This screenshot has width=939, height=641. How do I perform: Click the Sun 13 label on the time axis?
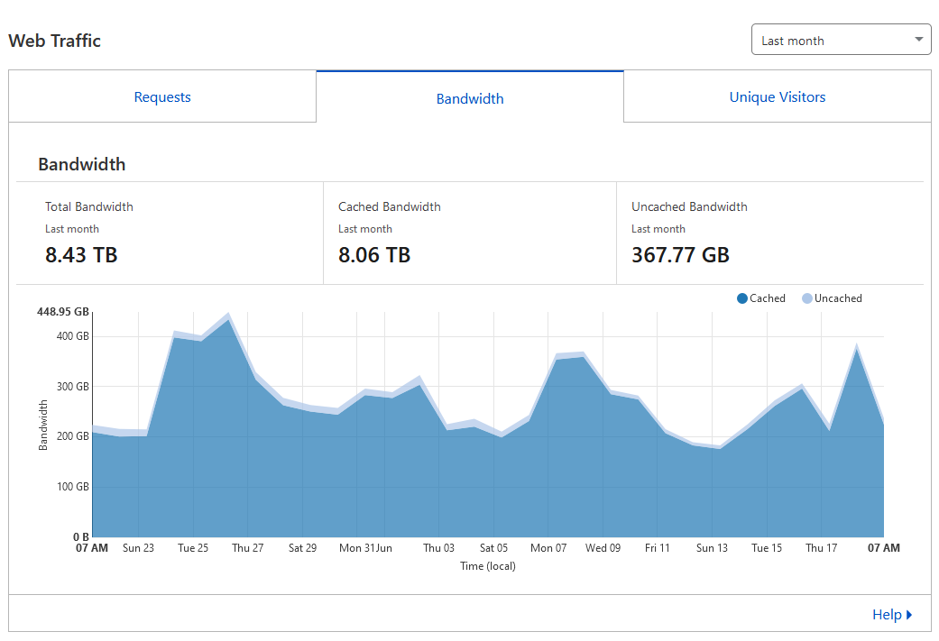712,547
